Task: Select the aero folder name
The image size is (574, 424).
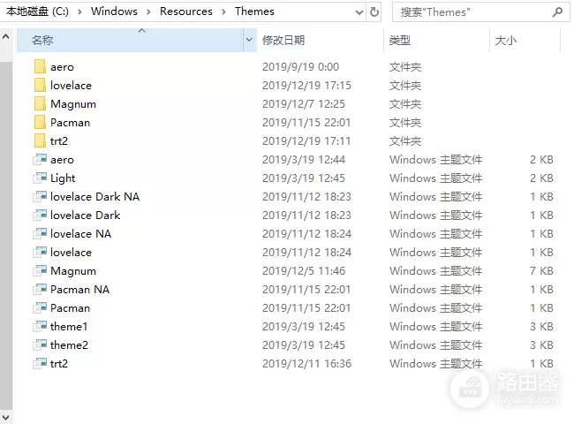Action: tap(62, 67)
